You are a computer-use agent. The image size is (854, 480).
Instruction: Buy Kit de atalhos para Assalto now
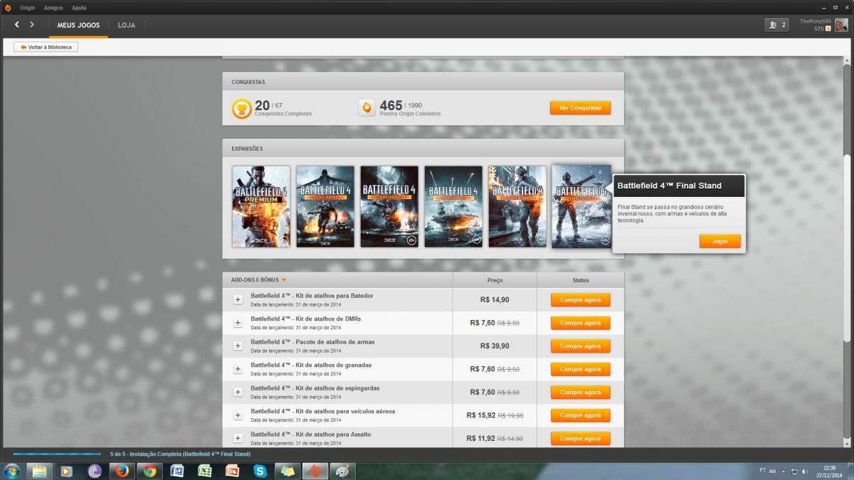pyautogui.click(x=580, y=439)
